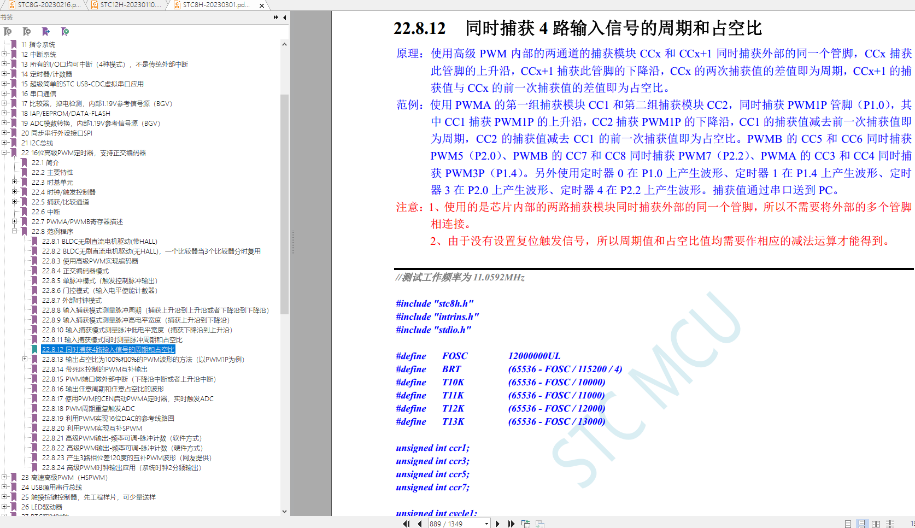Click the 书签 panel title
The width and height of the screenshot is (915, 528).
(7, 17)
